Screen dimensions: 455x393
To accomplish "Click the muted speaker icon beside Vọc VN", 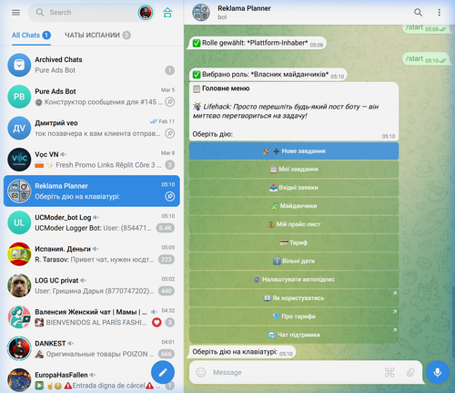I will click(x=63, y=154).
